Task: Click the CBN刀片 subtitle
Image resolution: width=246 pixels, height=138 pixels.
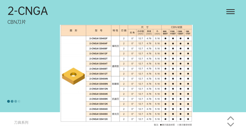Action: (17, 22)
